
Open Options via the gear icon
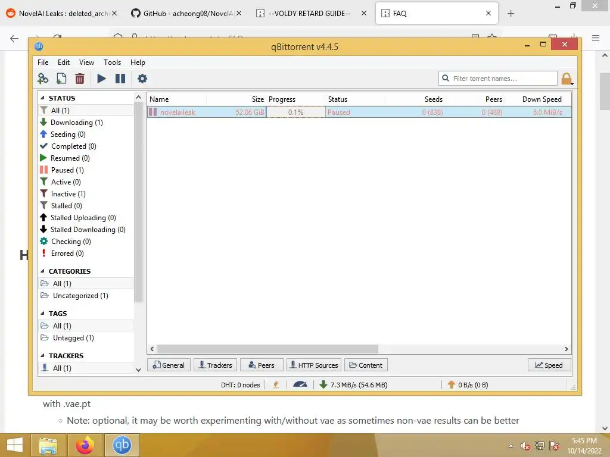tap(142, 79)
